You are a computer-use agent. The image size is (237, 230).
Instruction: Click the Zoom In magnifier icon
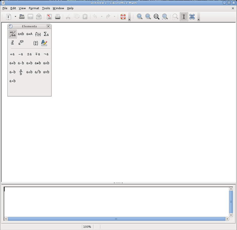click(139, 17)
